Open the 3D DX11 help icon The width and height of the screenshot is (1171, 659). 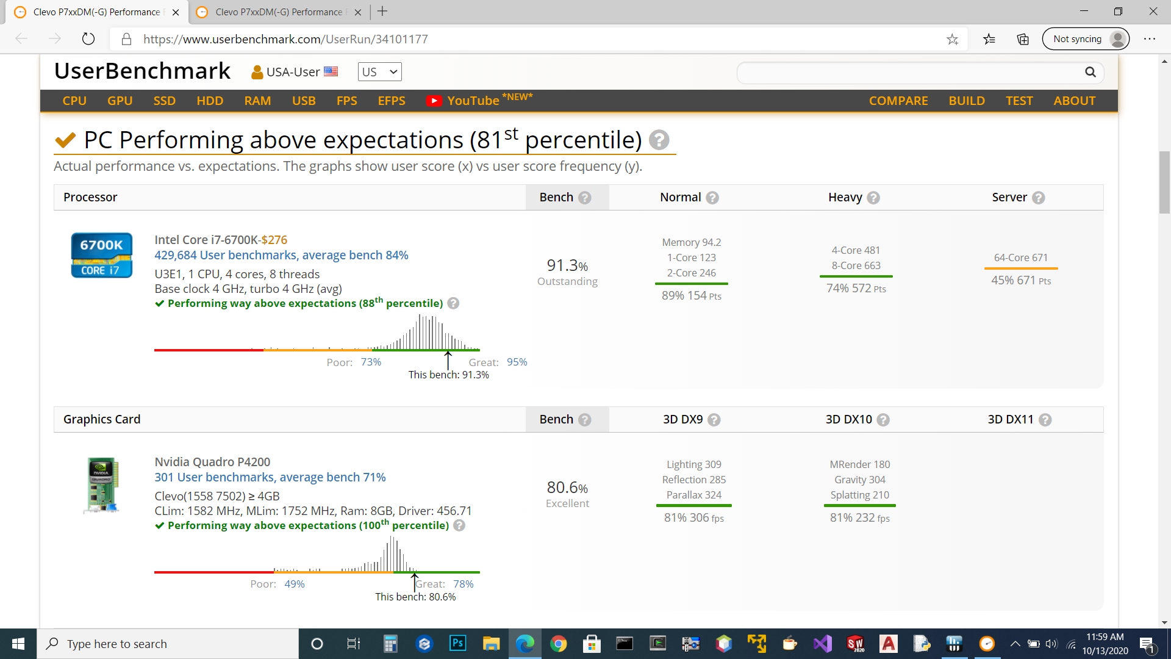click(1045, 420)
